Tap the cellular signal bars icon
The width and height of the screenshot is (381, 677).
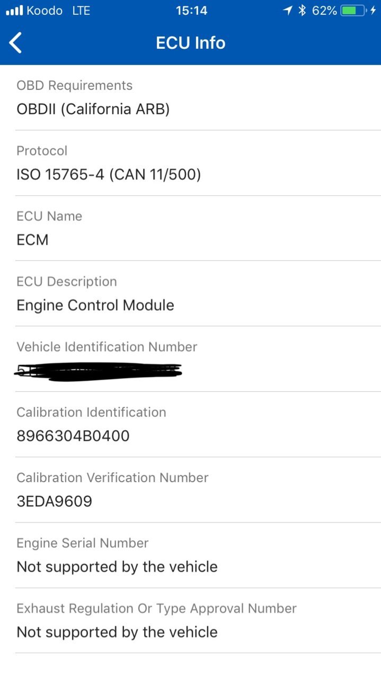coord(14,11)
